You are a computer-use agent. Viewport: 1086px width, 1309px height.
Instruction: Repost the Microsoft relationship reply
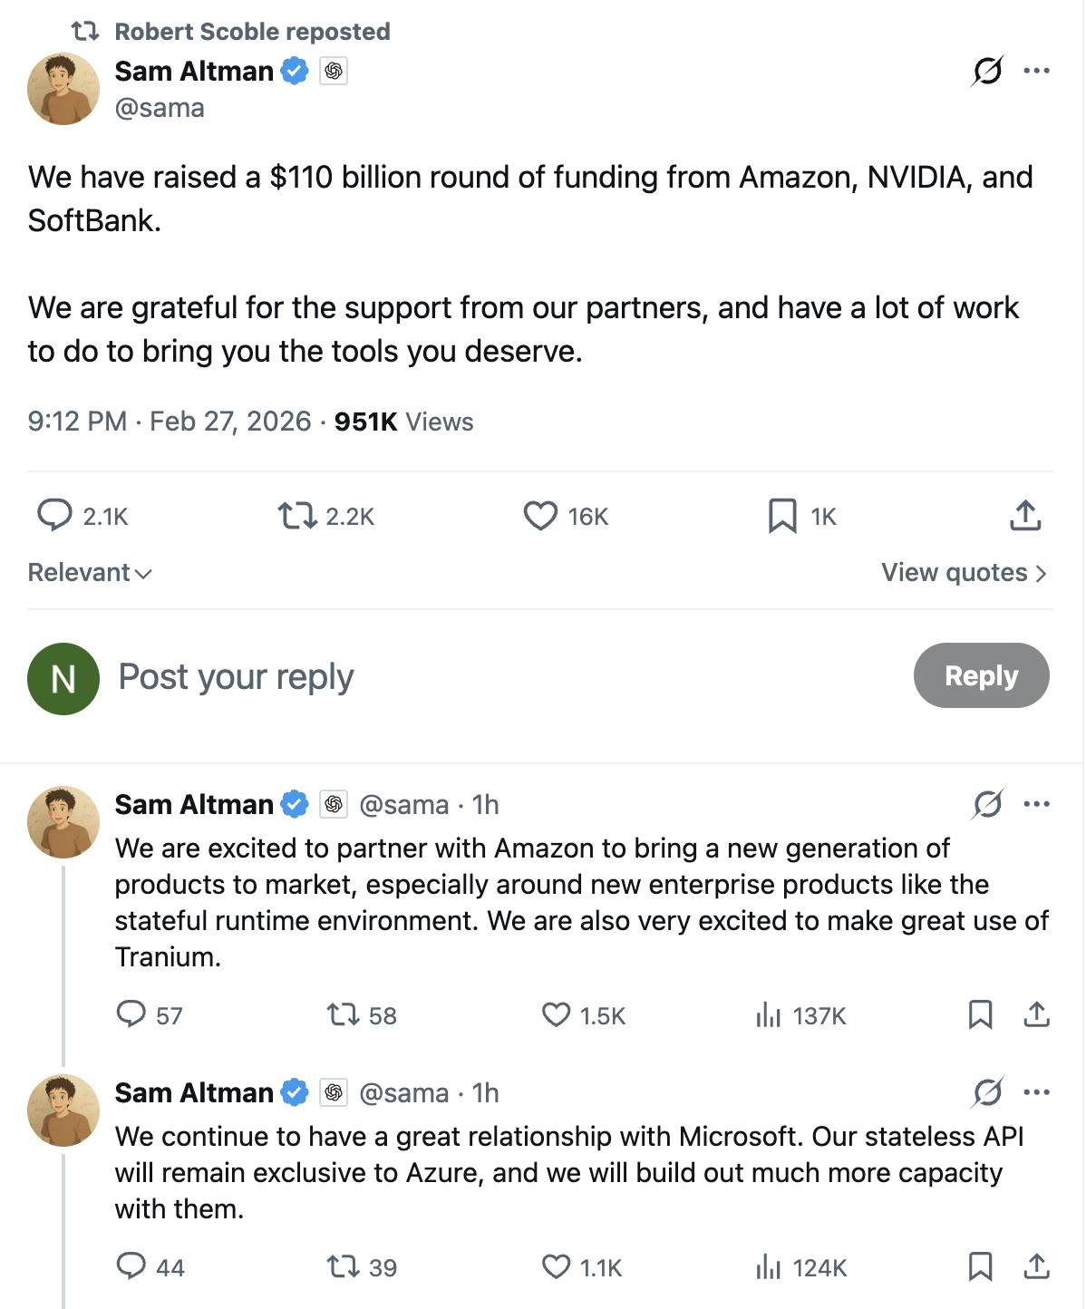coord(343,1266)
